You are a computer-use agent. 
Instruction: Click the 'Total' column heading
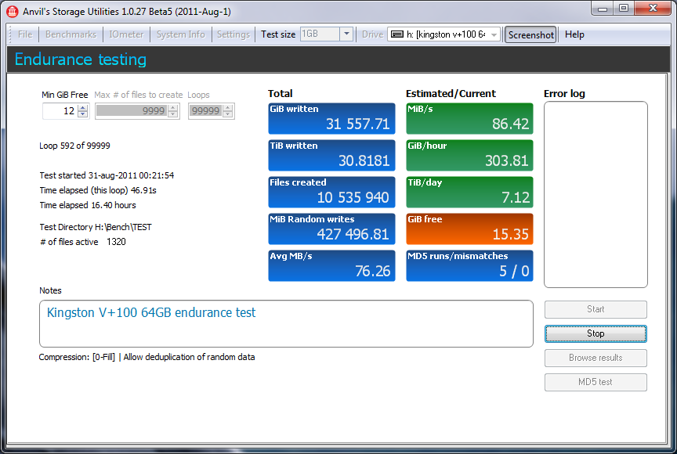click(x=281, y=94)
